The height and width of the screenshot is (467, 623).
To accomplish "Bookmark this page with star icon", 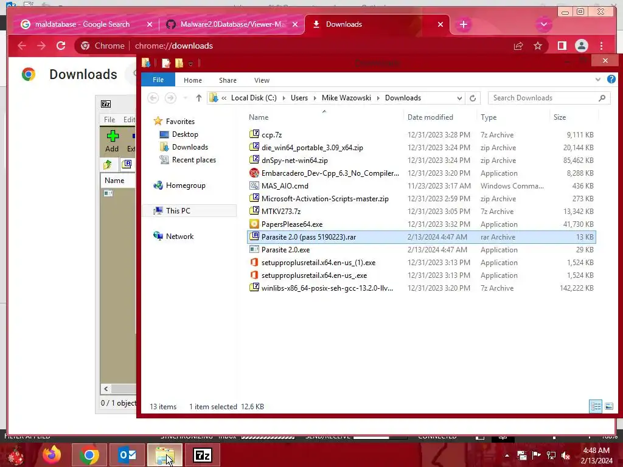I will 538,46.
